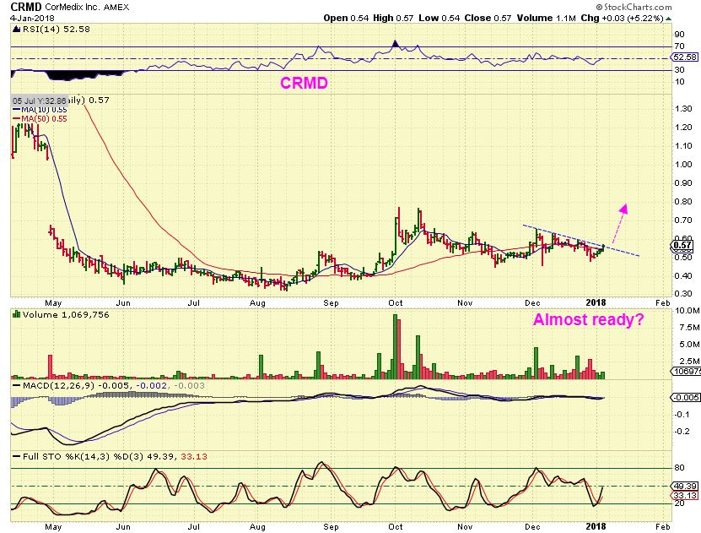Image resolution: width=701 pixels, height=533 pixels.
Task: Click the 'CorMedix Inc. AMEX' company name
Action: point(87,7)
